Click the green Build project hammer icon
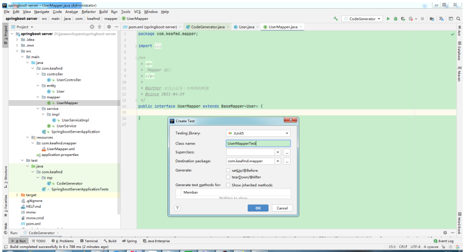The height and width of the screenshot is (252, 465). pyautogui.click(x=335, y=19)
